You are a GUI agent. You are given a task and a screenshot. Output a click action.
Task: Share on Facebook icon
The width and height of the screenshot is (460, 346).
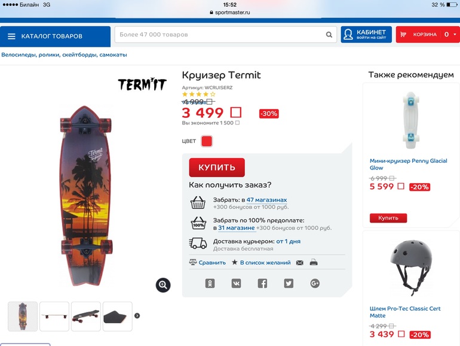pos(262,283)
